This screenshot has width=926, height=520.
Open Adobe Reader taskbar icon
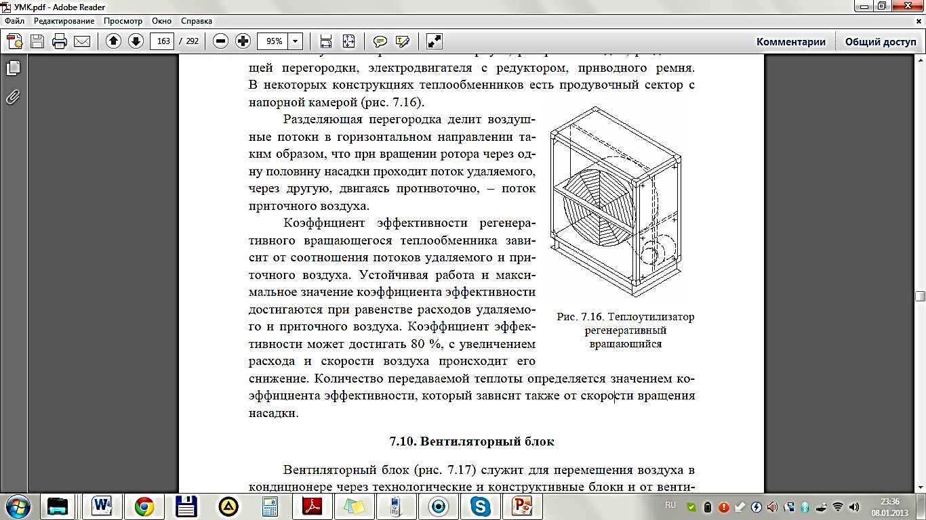312,506
